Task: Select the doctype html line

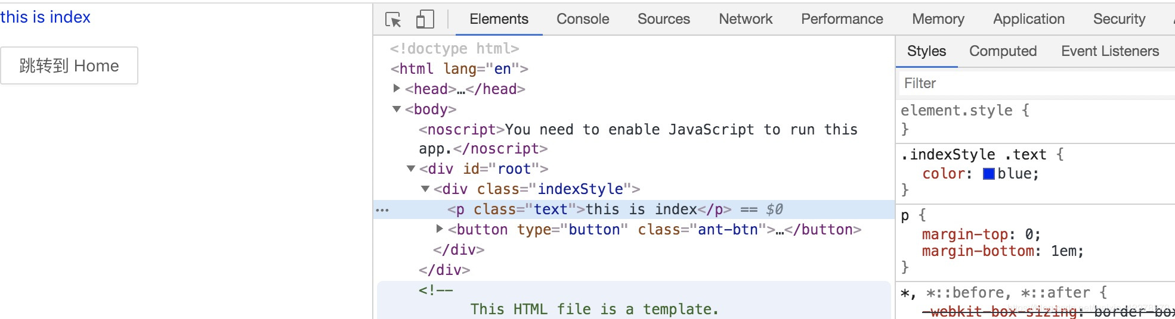Action: coord(454,48)
